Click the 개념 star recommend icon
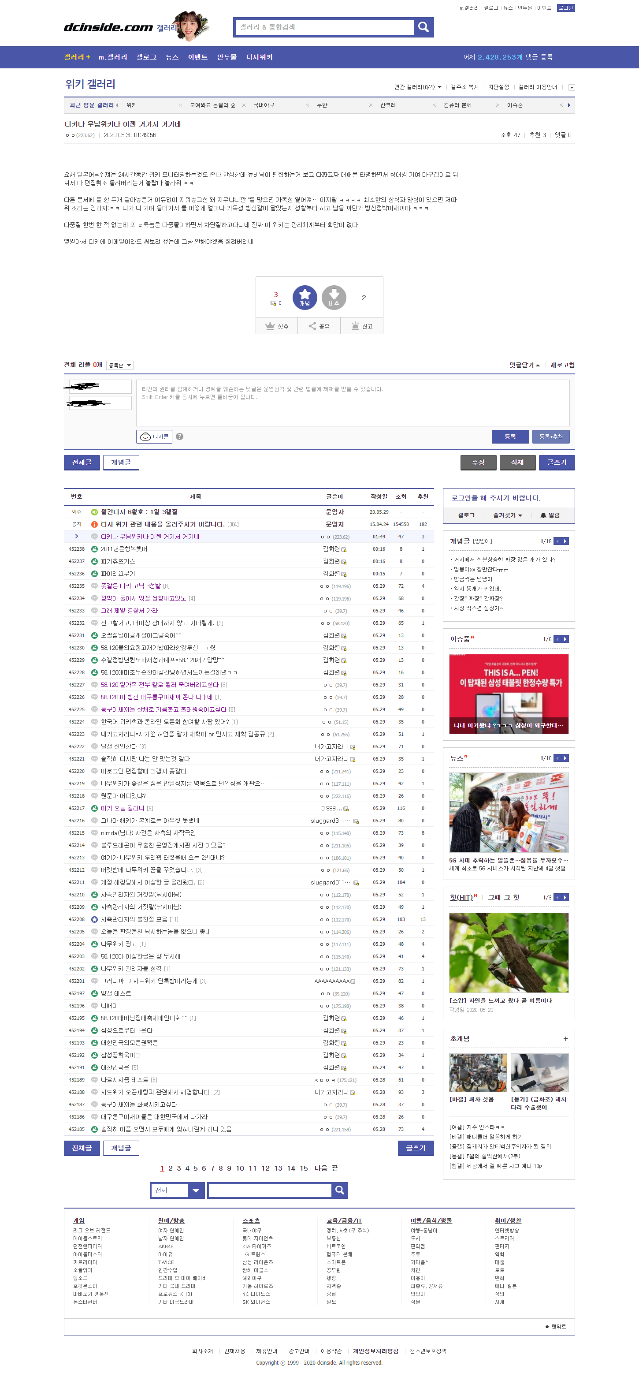The image size is (639, 1388). coord(305,297)
